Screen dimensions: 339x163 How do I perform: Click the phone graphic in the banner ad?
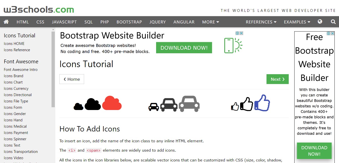pyautogui.click(x=229, y=46)
